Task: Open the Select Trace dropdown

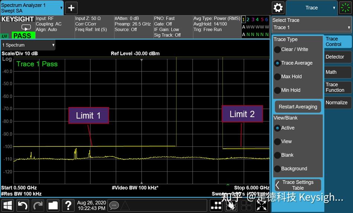Action: pos(312,28)
